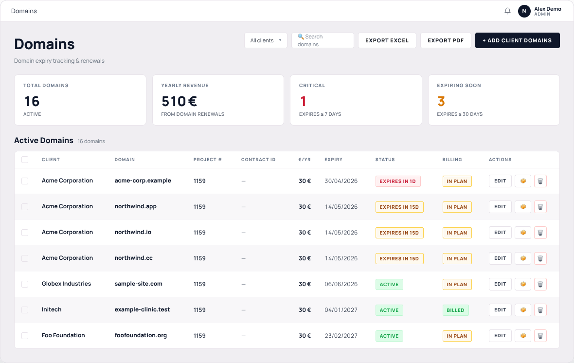Screen dimensions: 574x363
Task: Click the trash icon for northwind.io
Action: click(540, 233)
